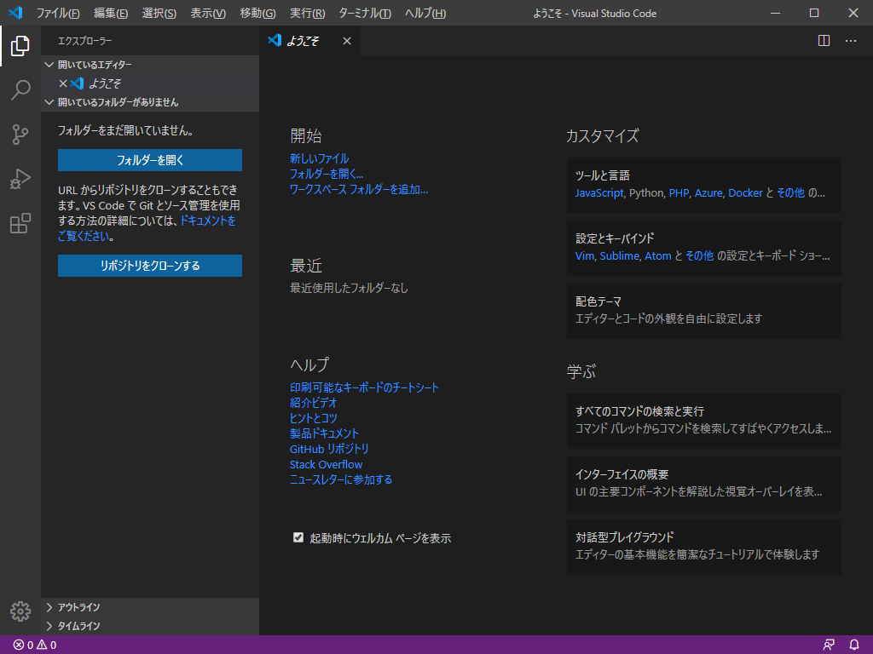Expand the アウトライン section

pos(150,607)
